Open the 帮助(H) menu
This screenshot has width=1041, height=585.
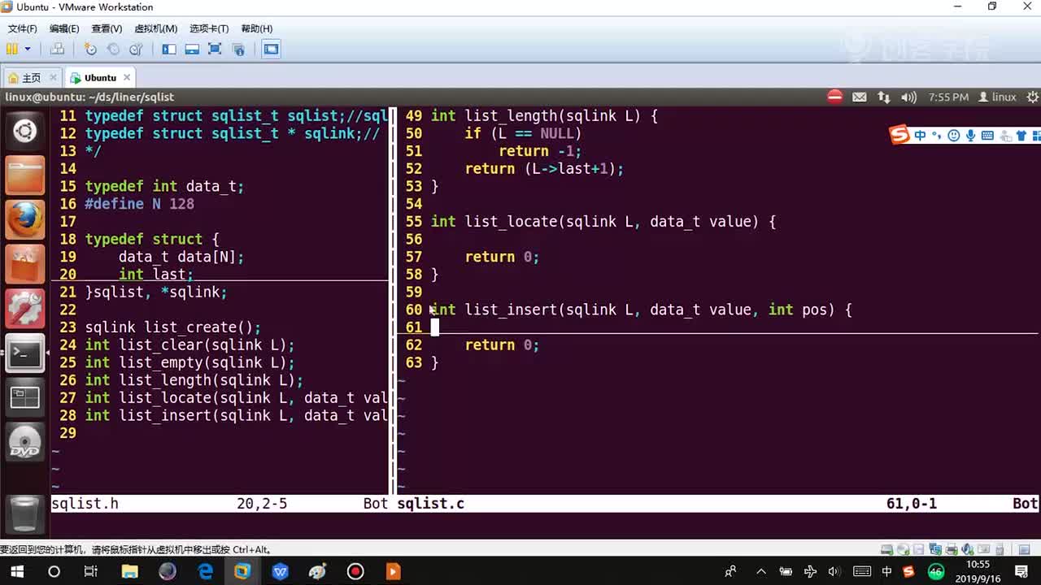pyautogui.click(x=256, y=28)
